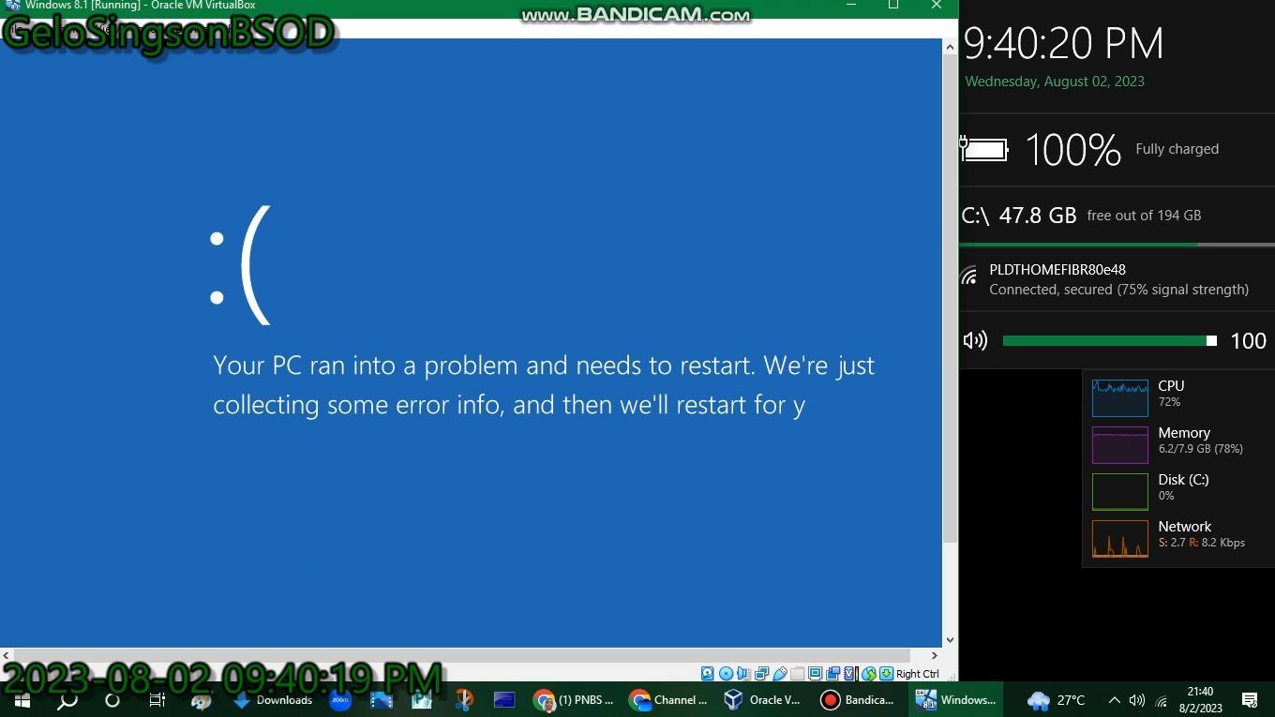Open the audio indicator in VirtualBox status bar

tap(743, 674)
